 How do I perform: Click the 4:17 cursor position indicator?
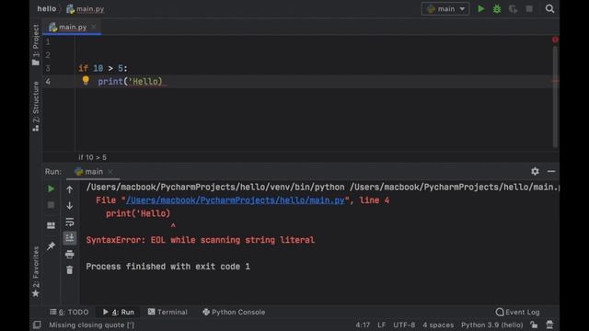pos(363,325)
